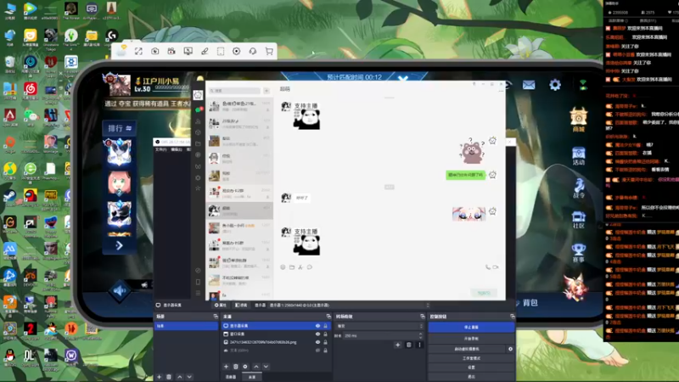Open the 活动 events icon in the game
This screenshot has width=679, height=382.
[579, 156]
